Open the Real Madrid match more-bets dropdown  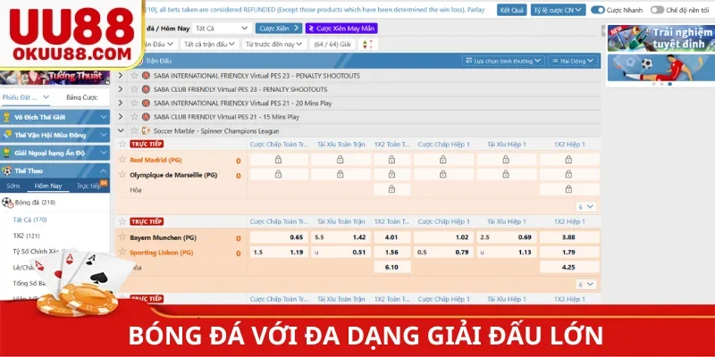586,207
